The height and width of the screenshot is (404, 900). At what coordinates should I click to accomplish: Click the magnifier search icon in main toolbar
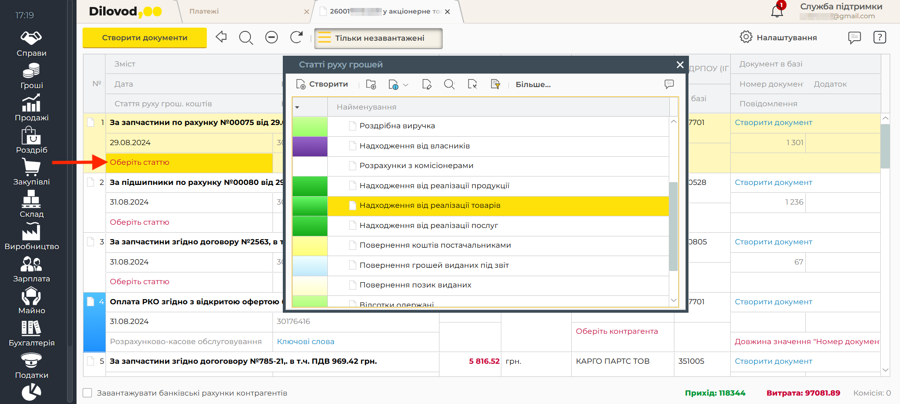246,37
